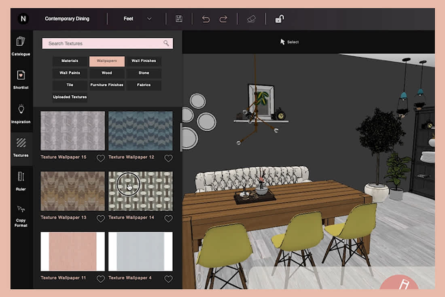Screen dimensions: 445x297
Task: Redo the last action
Action: tap(223, 19)
